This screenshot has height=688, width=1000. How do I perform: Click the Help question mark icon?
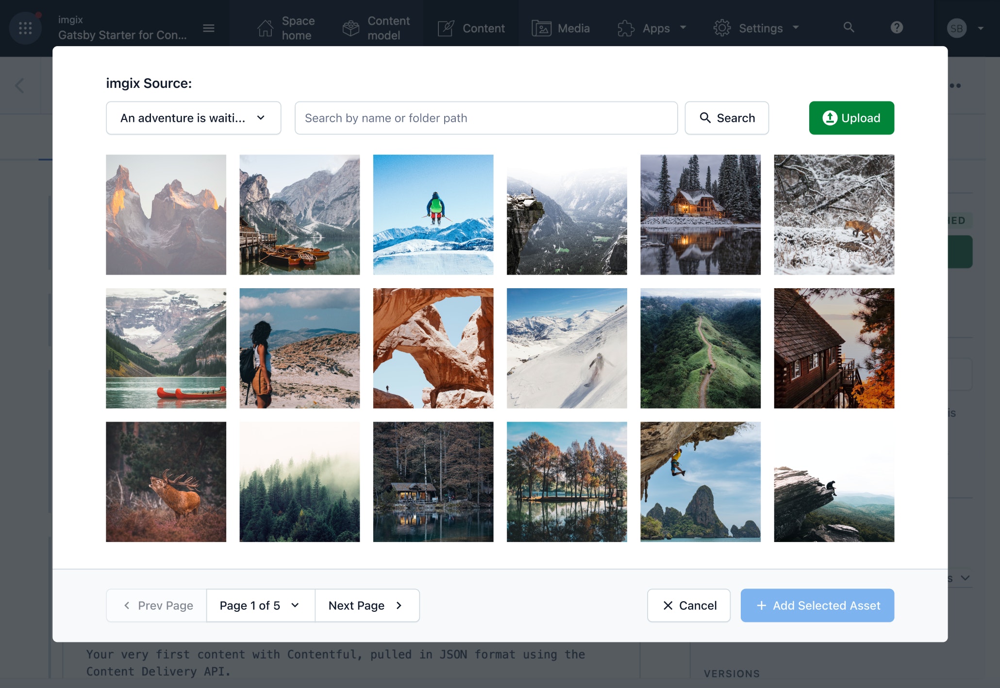(x=897, y=28)
